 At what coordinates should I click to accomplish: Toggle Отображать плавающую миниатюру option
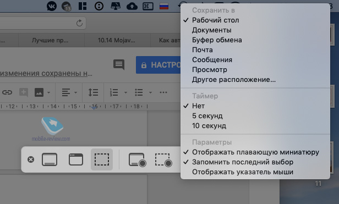pyautogui.click(x=255, y=152)
